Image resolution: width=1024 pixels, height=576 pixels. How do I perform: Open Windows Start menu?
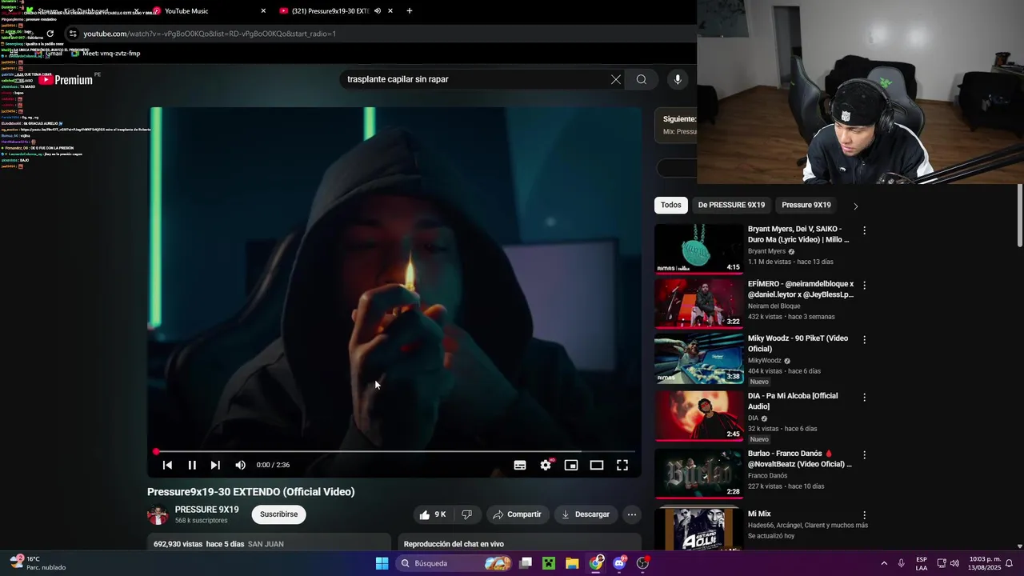click(x=382, y=563)
